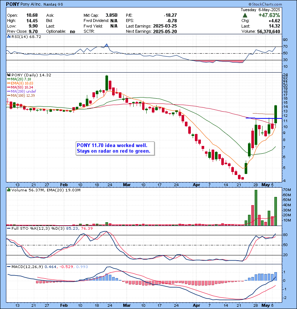The image size is (297, 309).
Task: Click the annotation line 'PONY 11.70 idea worked well.'
Action: click(x=112, y=146)
